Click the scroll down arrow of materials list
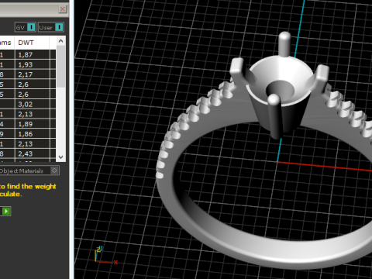This screenshot has height=279, width=372. (60, 157)
